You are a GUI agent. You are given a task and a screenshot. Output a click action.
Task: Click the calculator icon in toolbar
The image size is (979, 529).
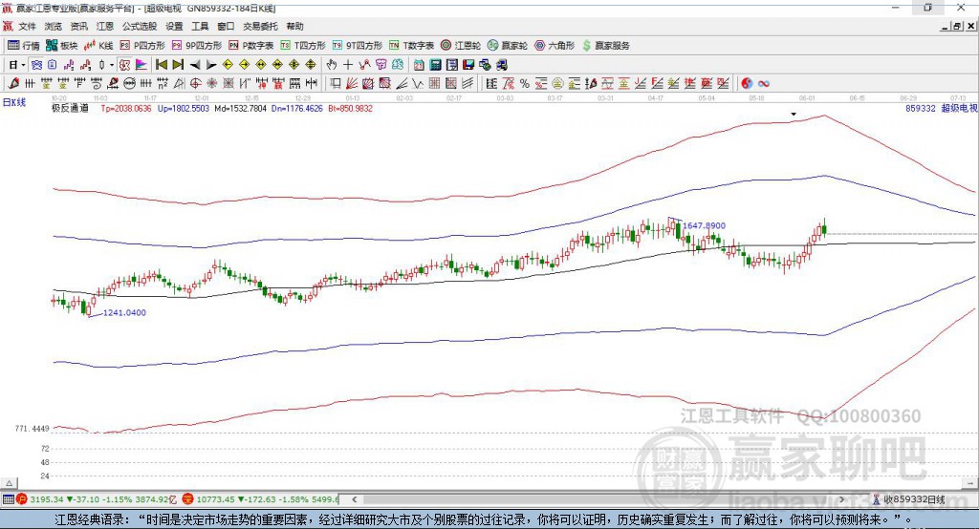[435, 65]
